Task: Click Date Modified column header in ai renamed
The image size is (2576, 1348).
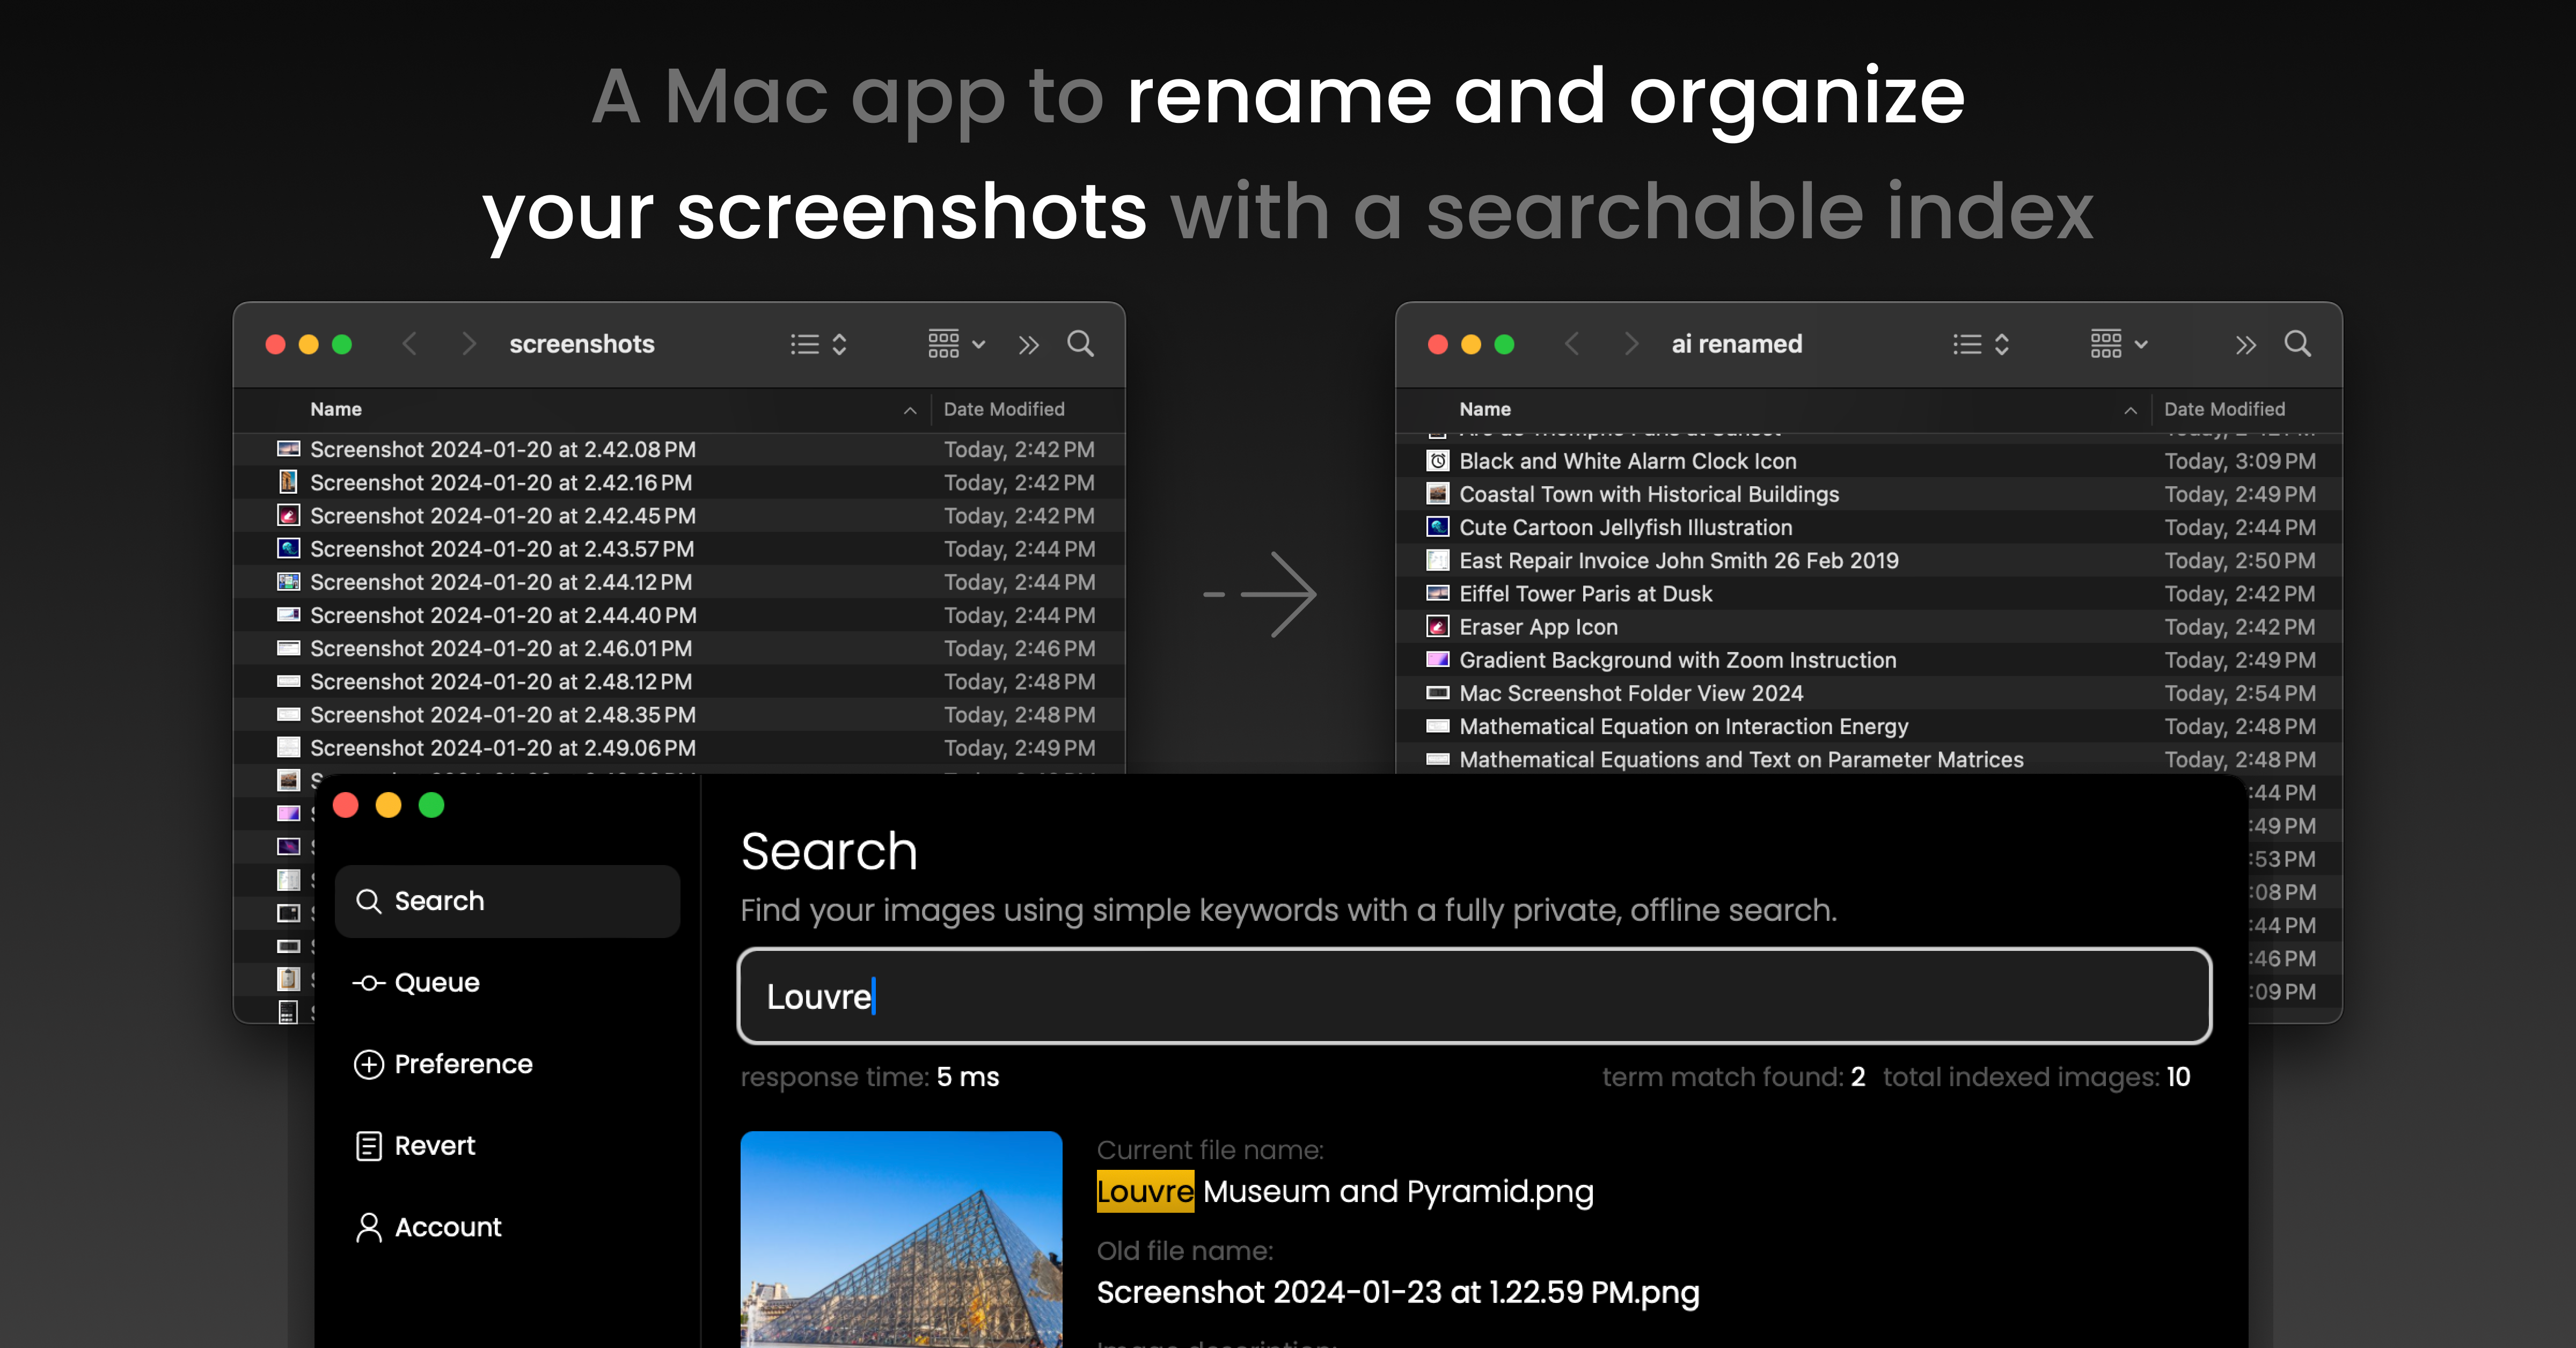Action: [x=2224, y=409]
